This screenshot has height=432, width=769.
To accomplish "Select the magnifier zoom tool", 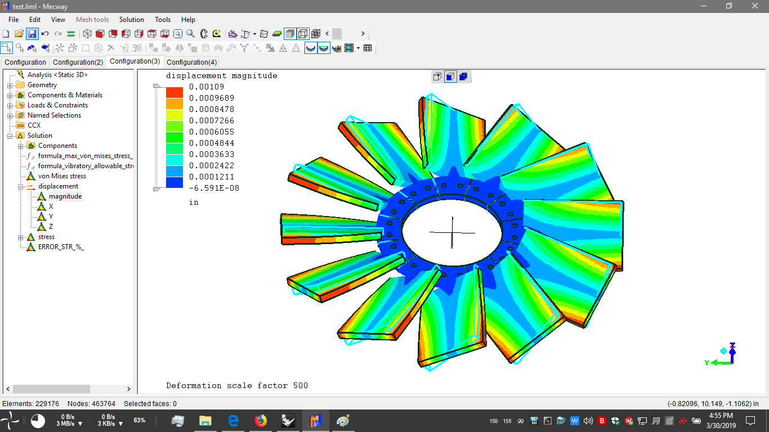I will point(191,34).
